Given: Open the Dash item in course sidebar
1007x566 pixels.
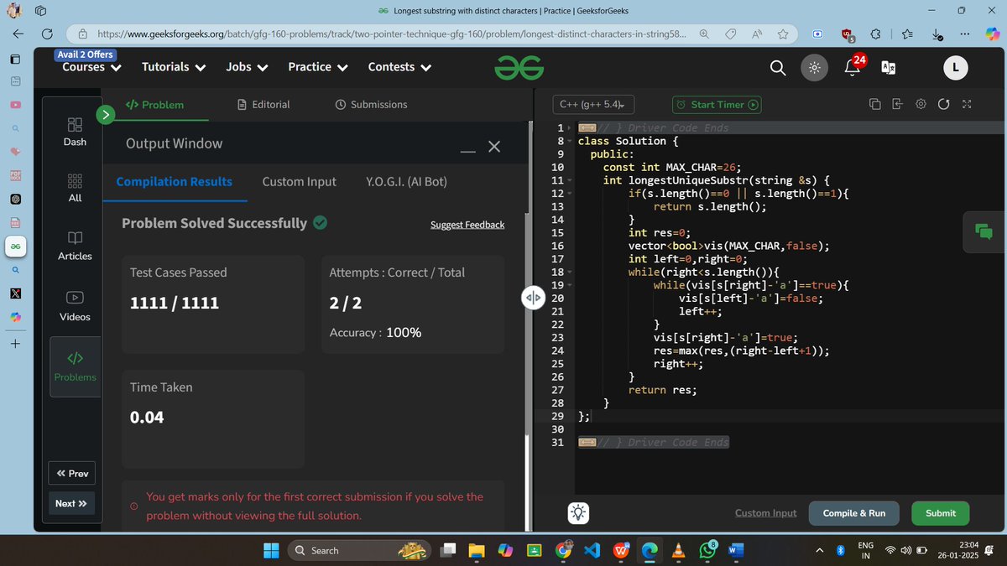Looking at the screenshot, I should [x=75, y=132].
